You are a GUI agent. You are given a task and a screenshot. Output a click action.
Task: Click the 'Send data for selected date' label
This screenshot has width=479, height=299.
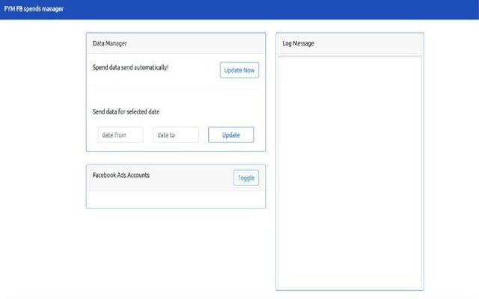(x=126, y=111)
